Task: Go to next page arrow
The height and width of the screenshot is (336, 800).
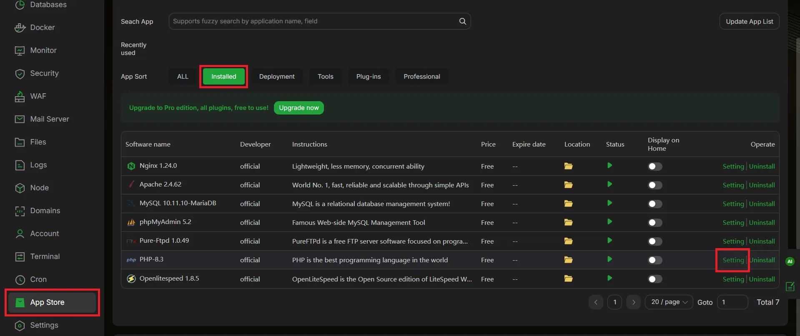Action: [x=634, y=302]
